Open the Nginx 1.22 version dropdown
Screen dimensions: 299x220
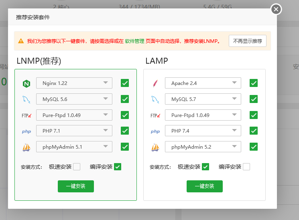pyautogui.click(x=74, y=83)
